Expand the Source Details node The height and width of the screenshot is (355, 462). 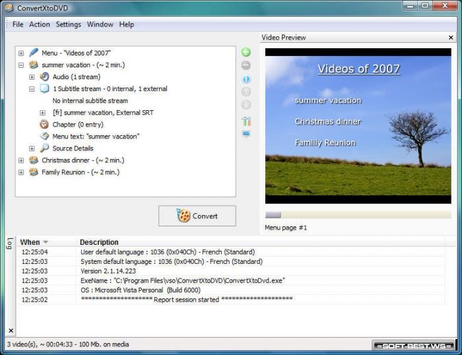tap(32, 148)
